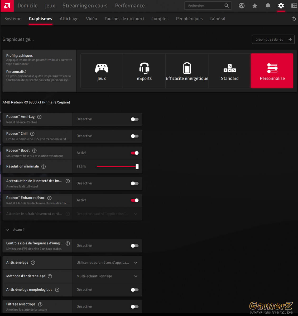The height and width of the screenshot is (316, 298).
Task: Open help for Attendre le rafraîchissement vertical
Action: (x=68, y=214)
